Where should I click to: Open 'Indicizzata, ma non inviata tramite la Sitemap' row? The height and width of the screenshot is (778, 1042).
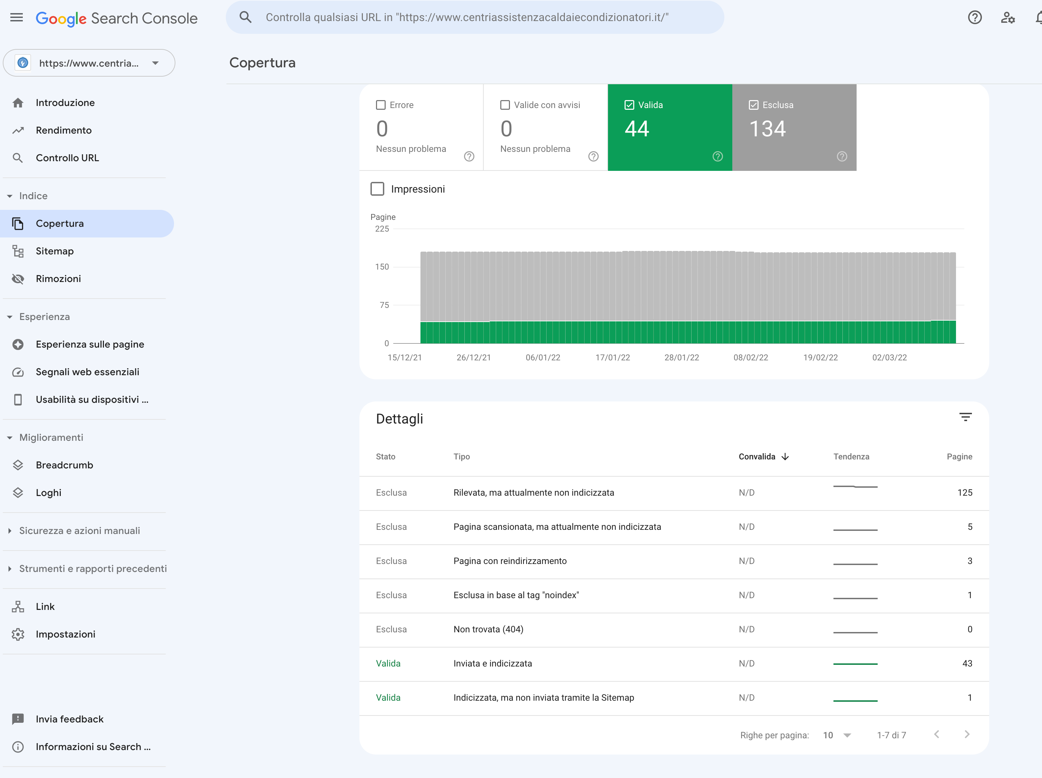(674, 698)
